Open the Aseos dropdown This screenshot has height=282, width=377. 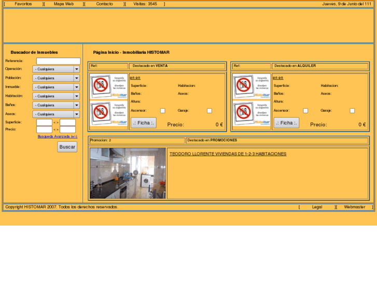coord(56,114)
